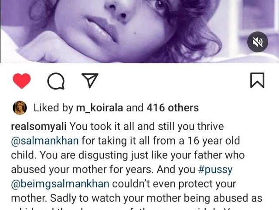The image size is (279, 210).
Task: Unmute the video with the speaker icon
Action: [258, 42]
